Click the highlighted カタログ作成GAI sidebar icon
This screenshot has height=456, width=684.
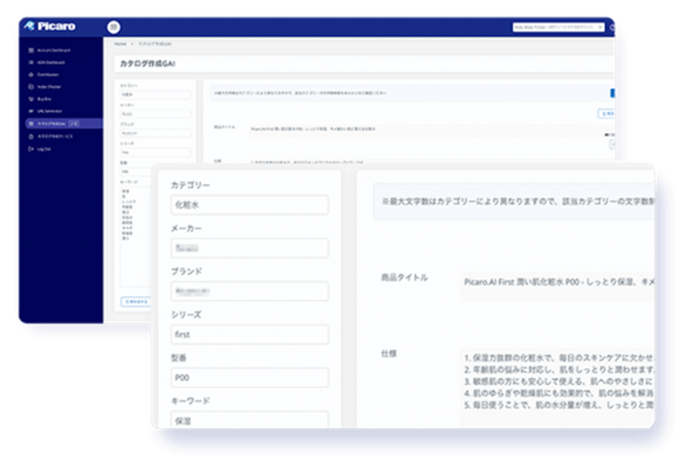(31, 124)
